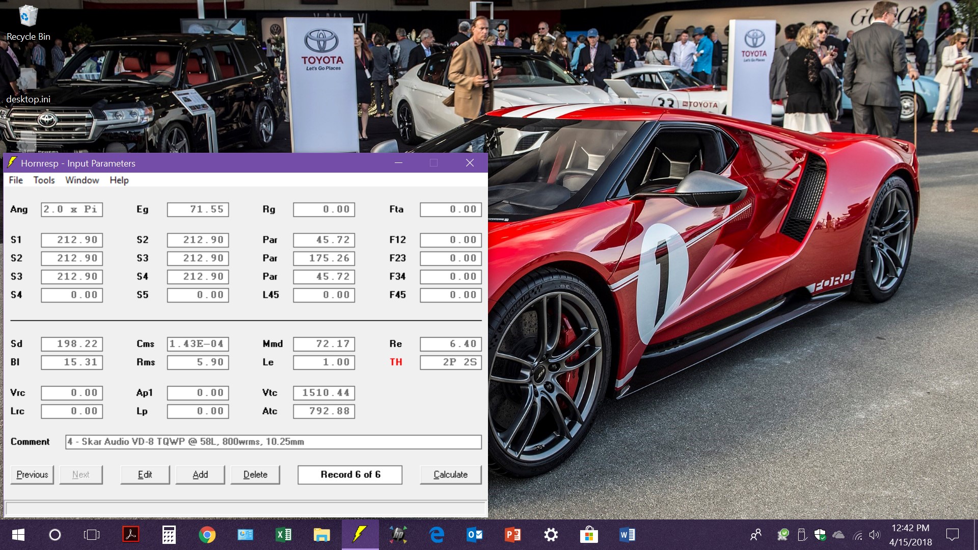Open Task View in taskbar

[92, 535]
